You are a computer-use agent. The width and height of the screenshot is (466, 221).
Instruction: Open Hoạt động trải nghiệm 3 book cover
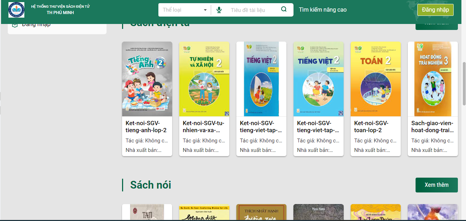(x=433, y=79)
